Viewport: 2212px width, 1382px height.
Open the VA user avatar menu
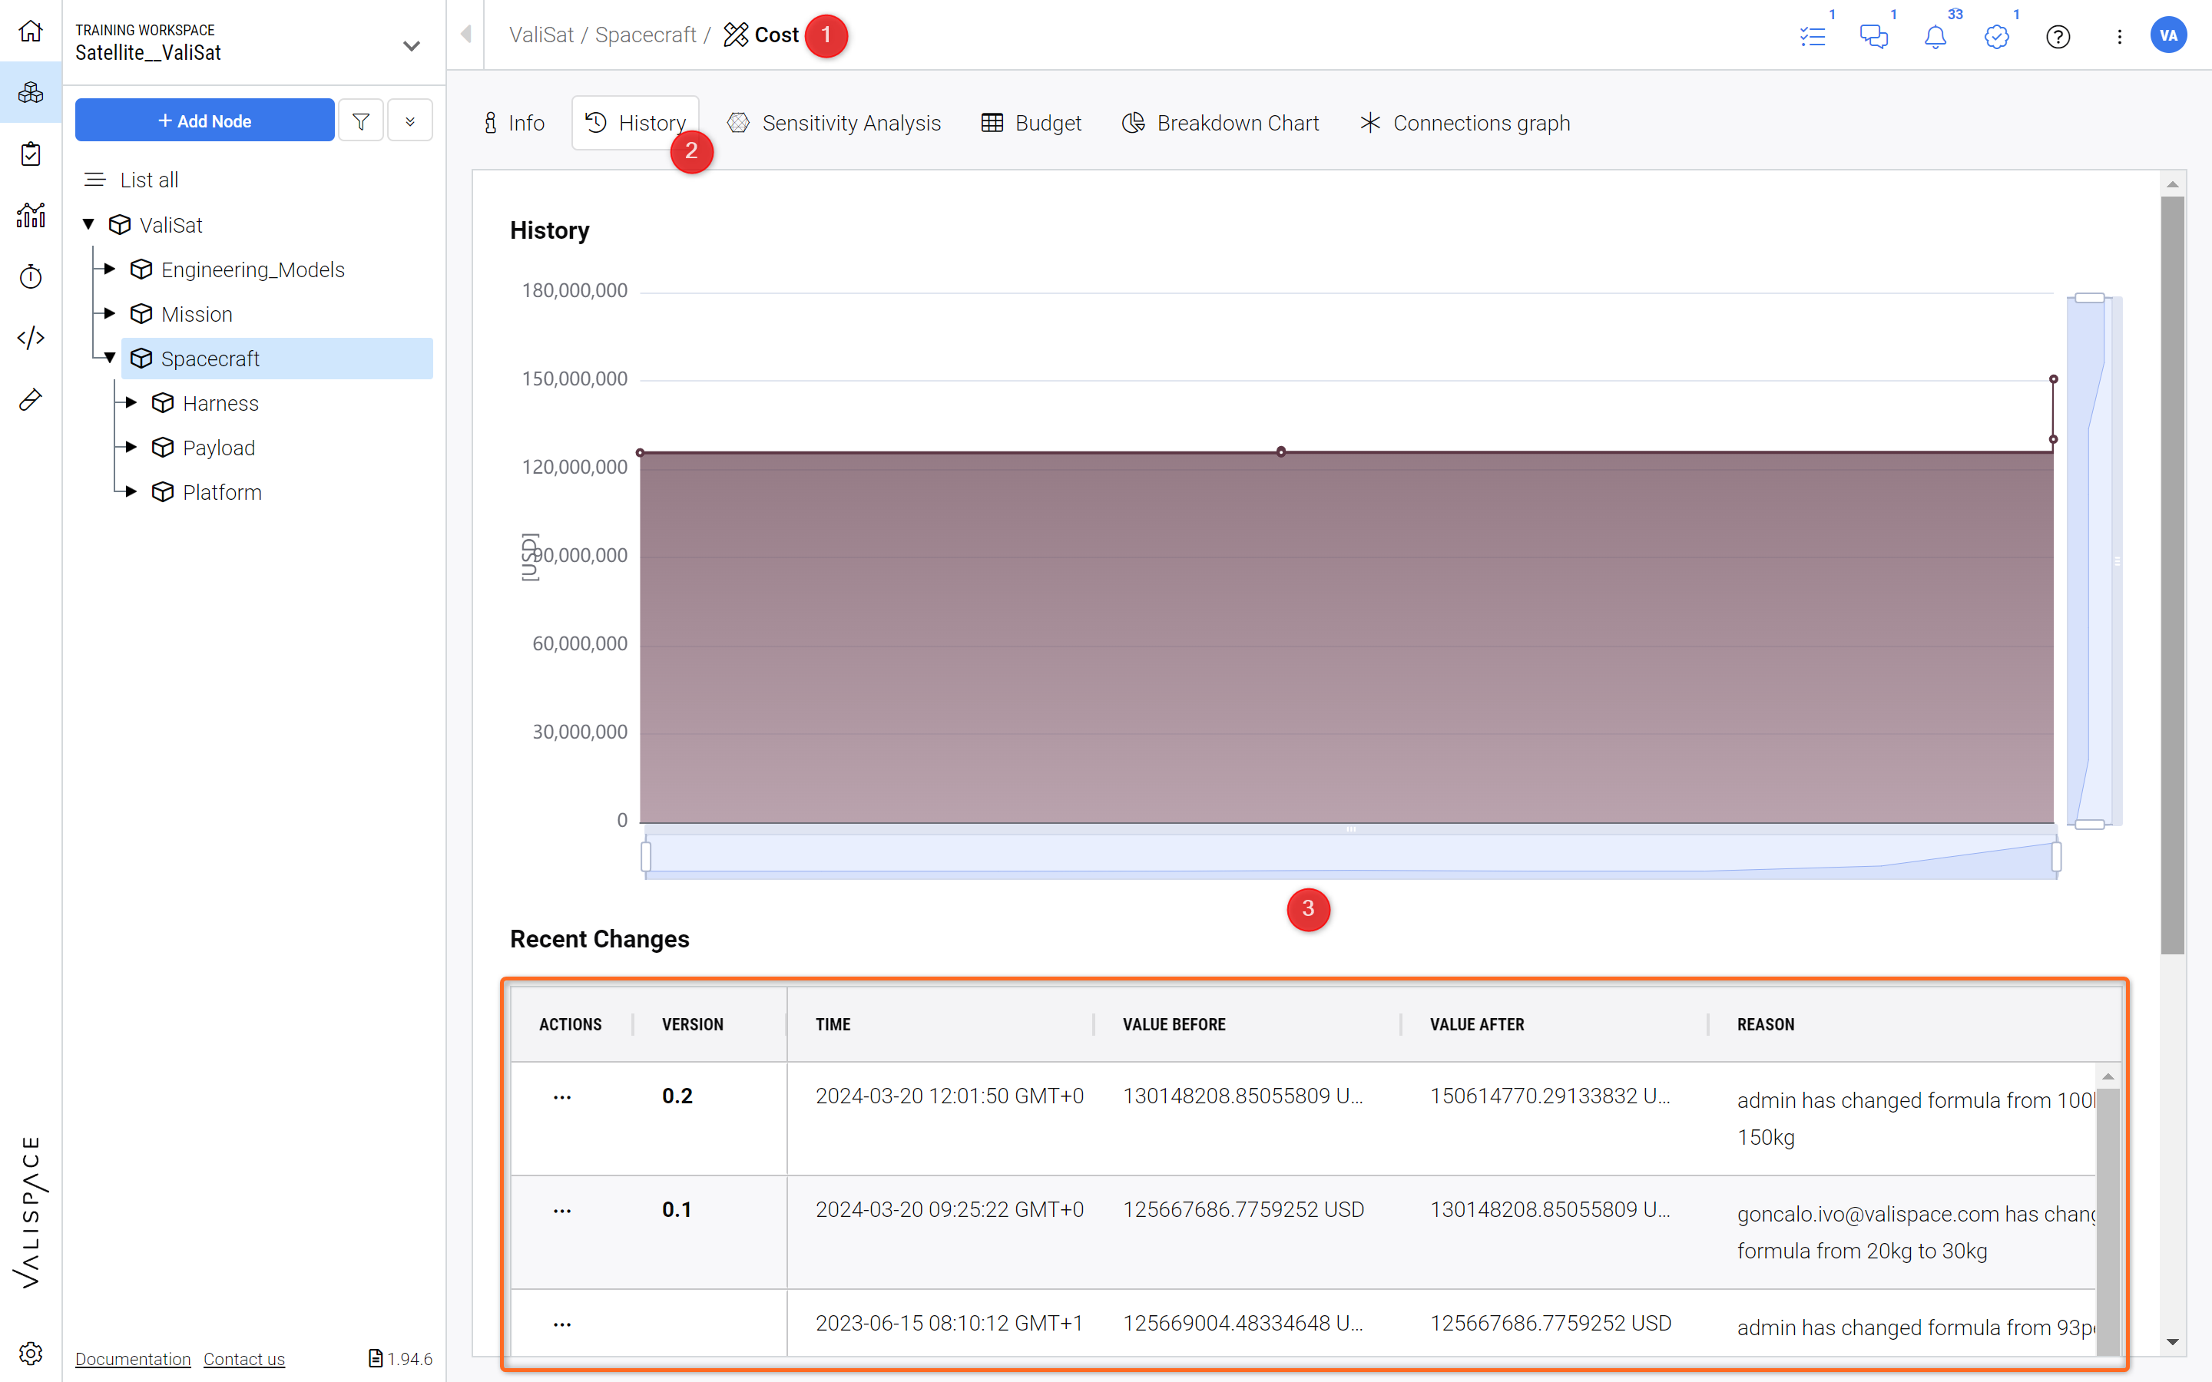point(2168,35)
